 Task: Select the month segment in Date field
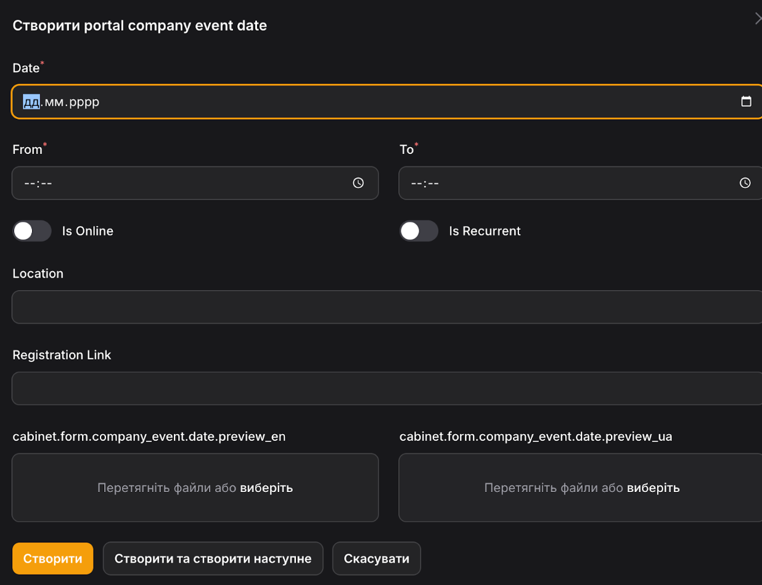click(x=53, y=102)
